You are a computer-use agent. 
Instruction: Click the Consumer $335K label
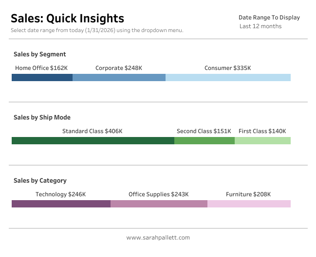click(x=228, y=68)
